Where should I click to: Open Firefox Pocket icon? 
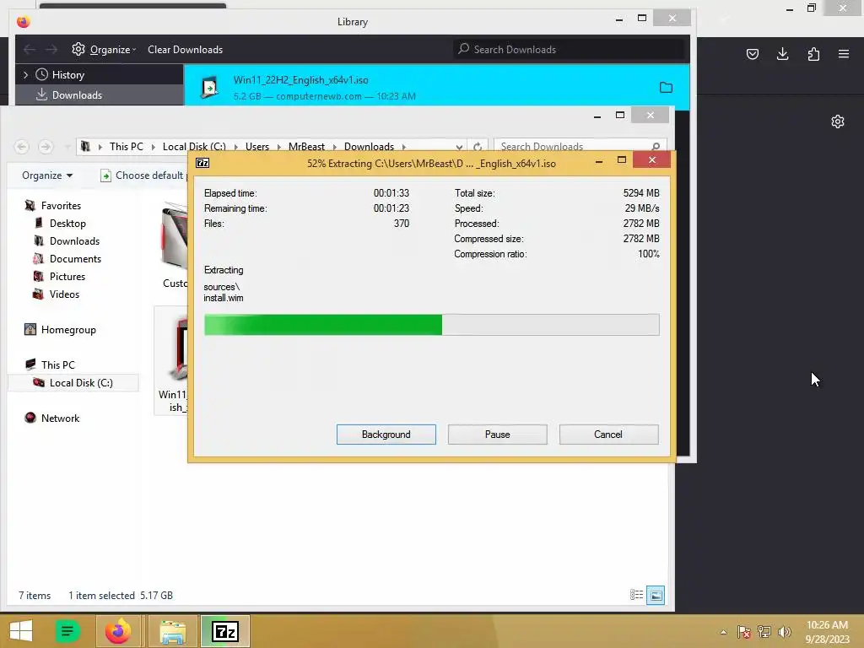coord(752,54)
